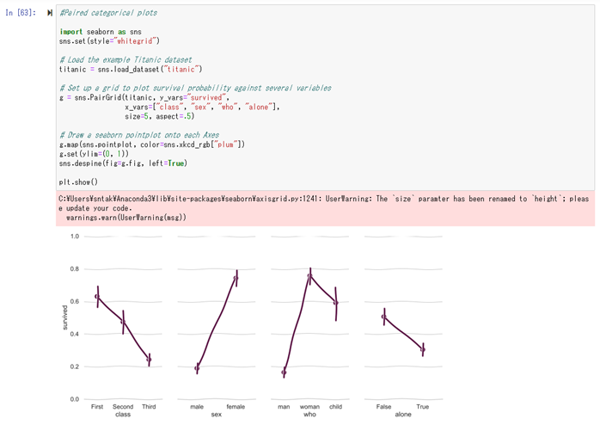The image size is (600, 431).
Task: Click the child data point in who plot
Action: (x=335, y=303)
